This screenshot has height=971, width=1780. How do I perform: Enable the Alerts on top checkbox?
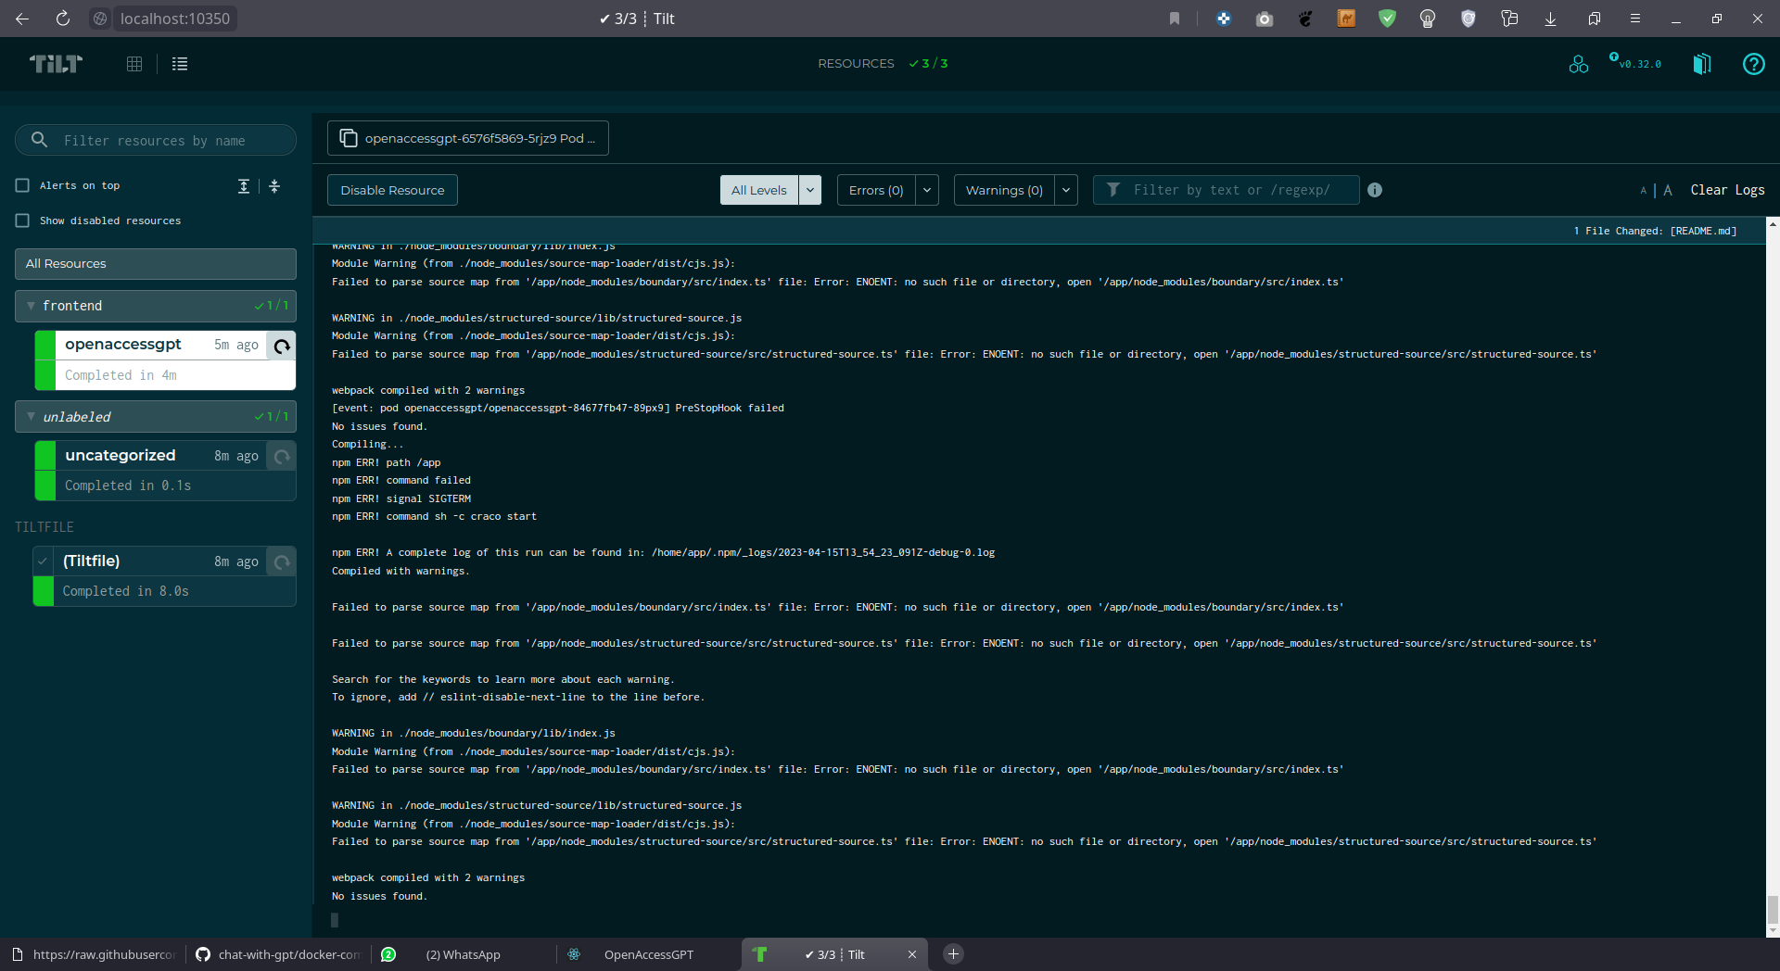22,185
